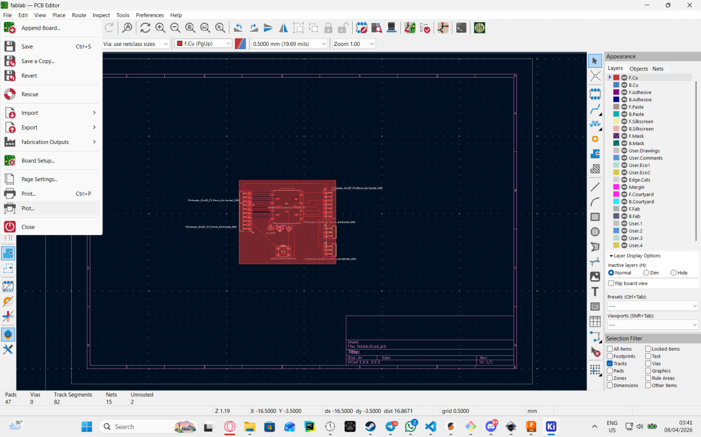Open the Scripting Console icon
701x437 pixels.
tap(461, 28)
